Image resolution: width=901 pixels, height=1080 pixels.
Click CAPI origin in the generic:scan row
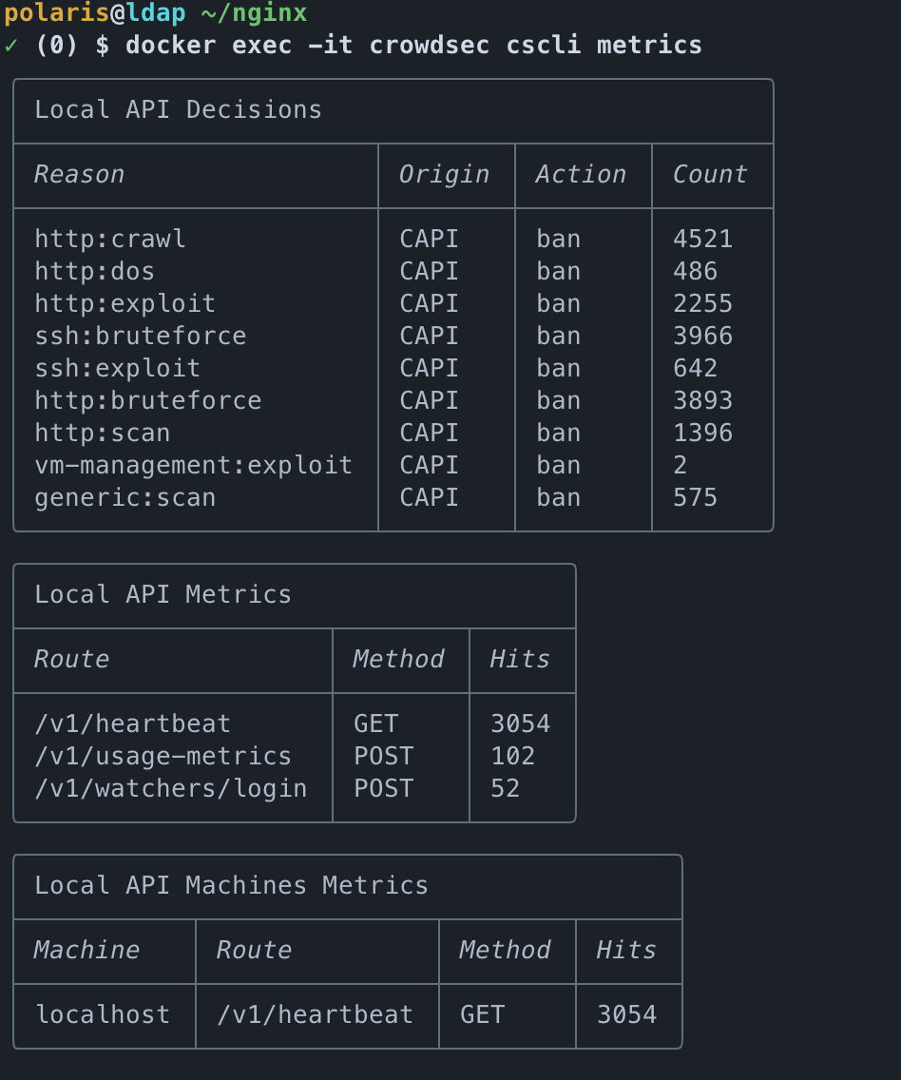point(429,498)
